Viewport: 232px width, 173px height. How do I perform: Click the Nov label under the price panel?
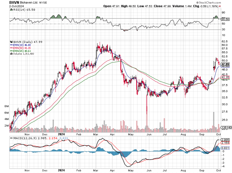point(27,134)
